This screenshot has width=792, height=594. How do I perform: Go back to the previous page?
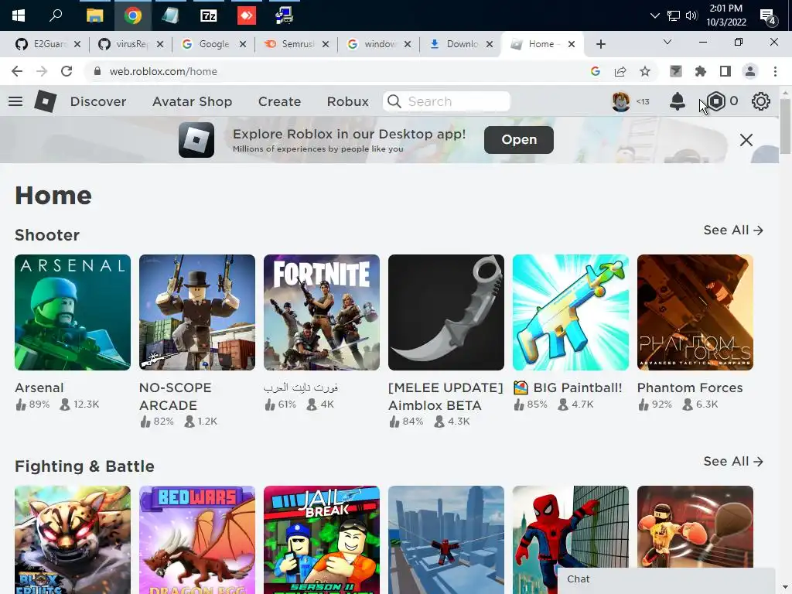point(17,71)
